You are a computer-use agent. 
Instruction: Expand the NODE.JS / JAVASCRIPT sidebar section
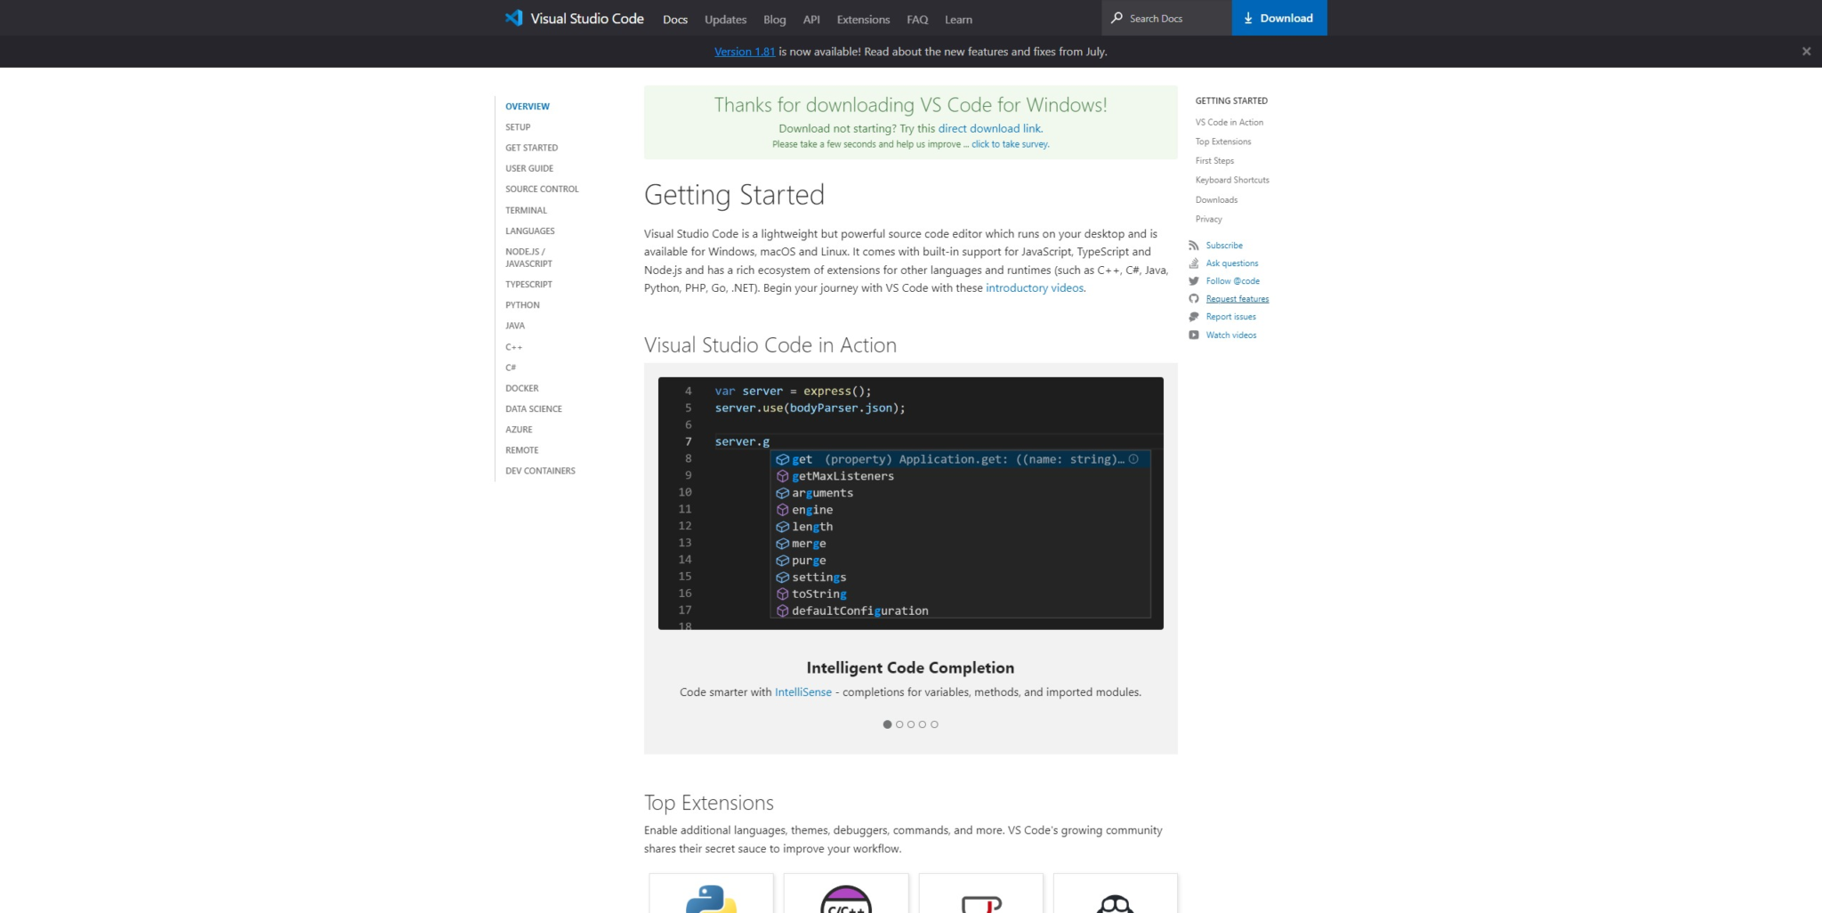528,257
